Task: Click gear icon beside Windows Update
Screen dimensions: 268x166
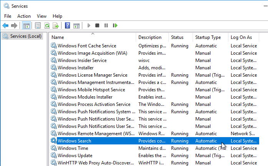Action: [54, 155]
